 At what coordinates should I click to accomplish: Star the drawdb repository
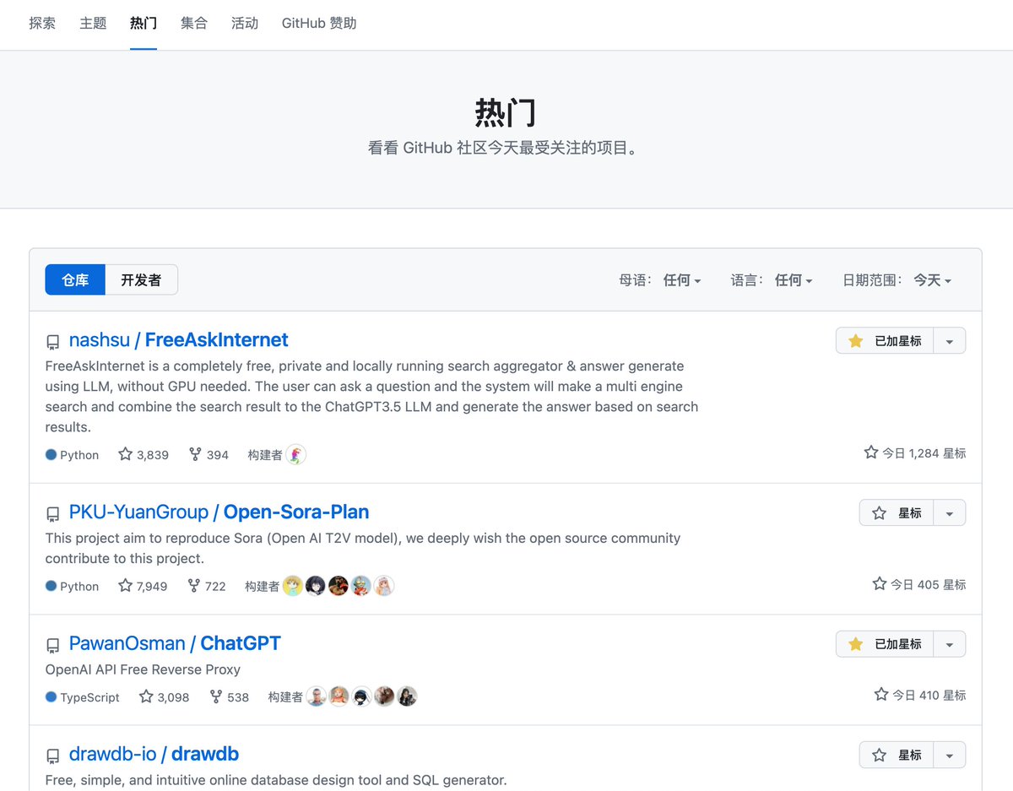897,756
